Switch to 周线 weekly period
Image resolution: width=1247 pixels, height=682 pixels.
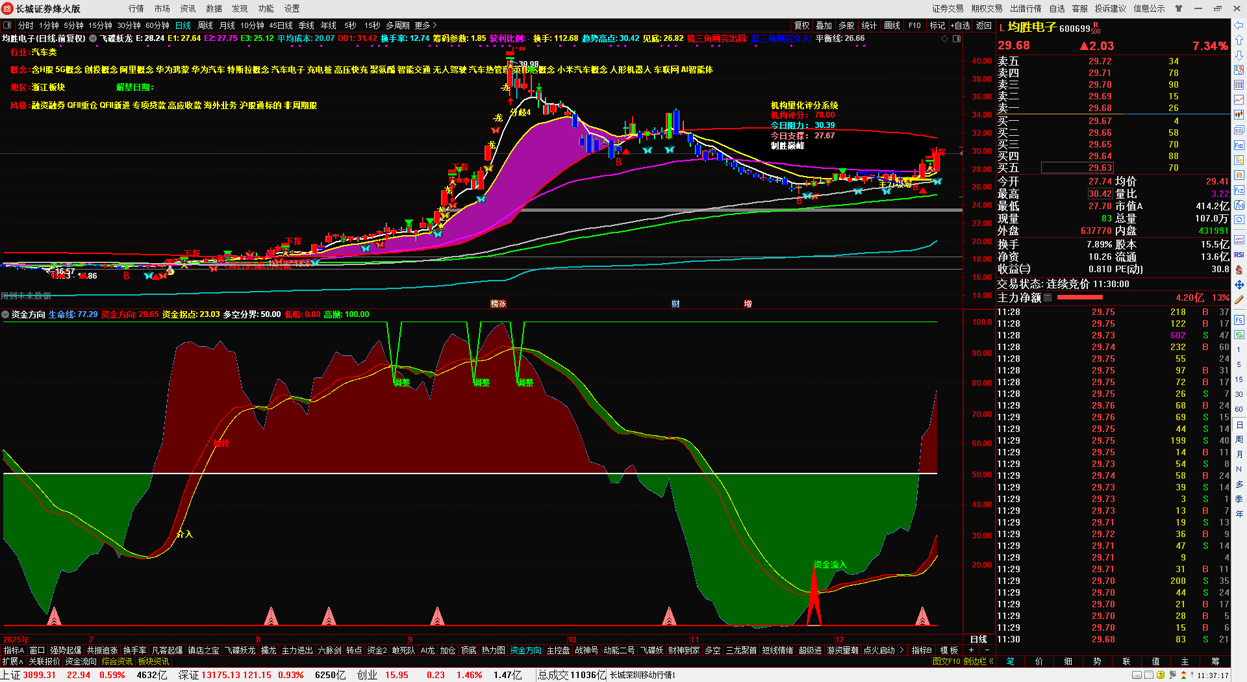205,25
